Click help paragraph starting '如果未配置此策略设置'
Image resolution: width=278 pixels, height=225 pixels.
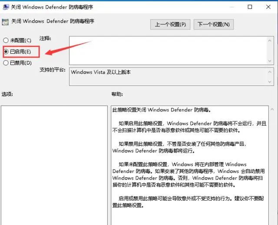tap(189, 175)
